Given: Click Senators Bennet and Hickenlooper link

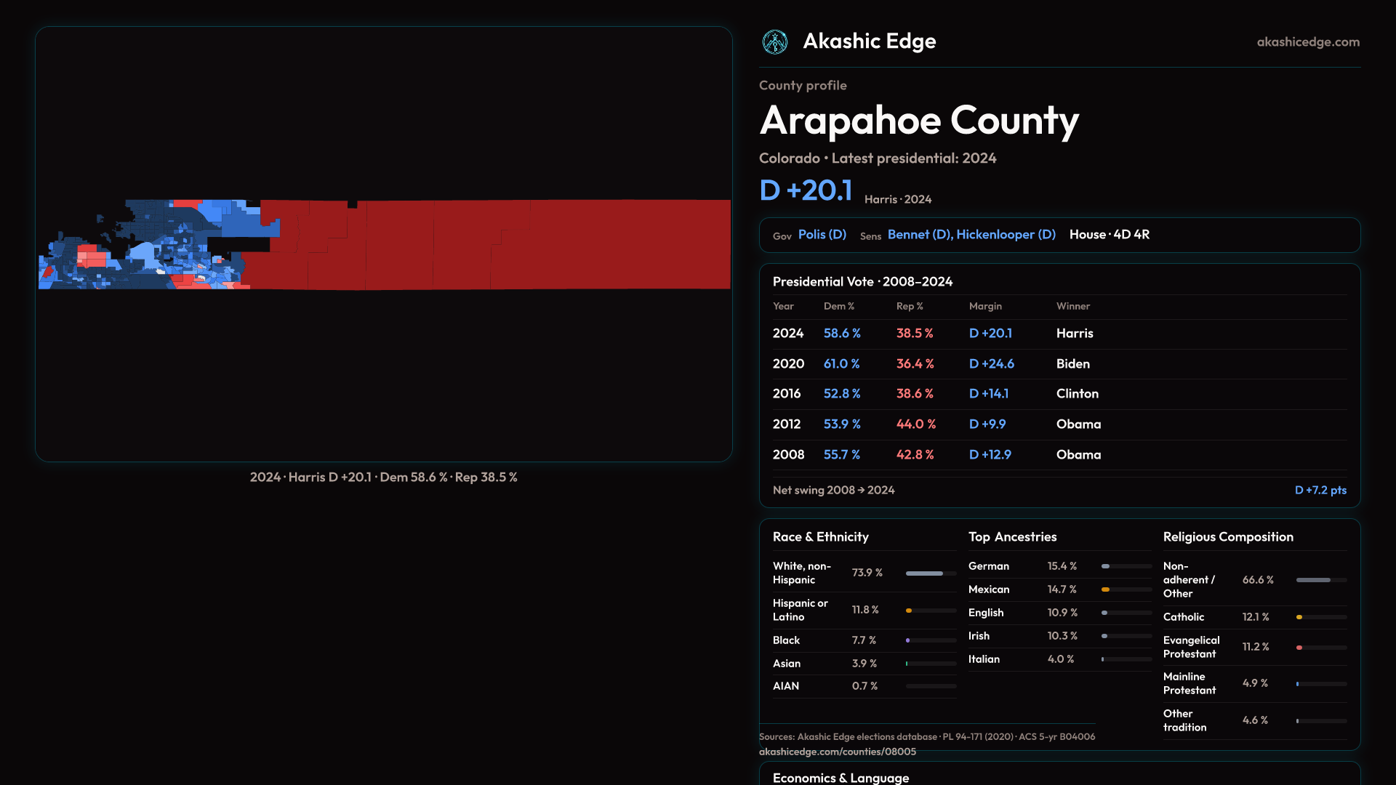Looking at the screenshot, I should (x=971, y=235).
